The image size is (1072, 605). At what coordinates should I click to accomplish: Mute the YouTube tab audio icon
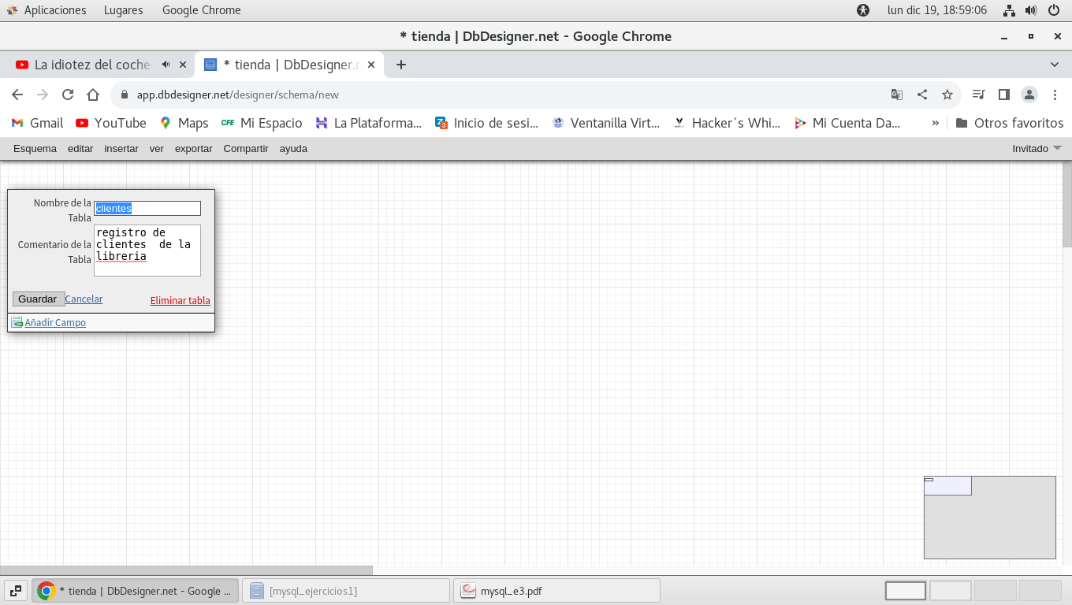[166, 65]
